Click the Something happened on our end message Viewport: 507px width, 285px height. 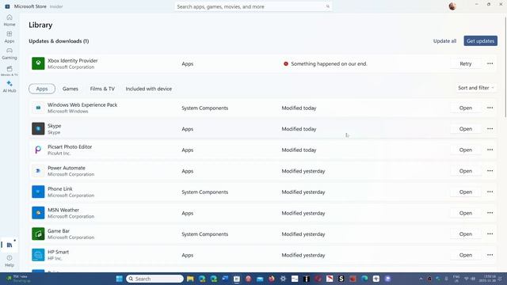(x=329, y=63)
